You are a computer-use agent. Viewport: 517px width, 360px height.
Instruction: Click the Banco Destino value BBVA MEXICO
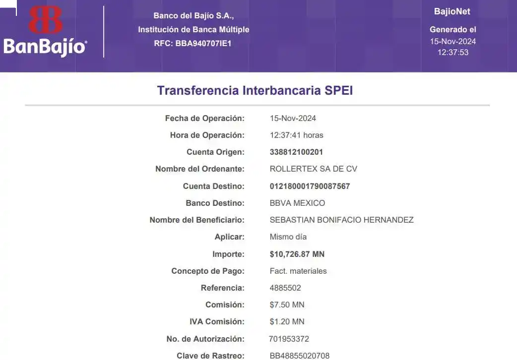pos(297,203)
